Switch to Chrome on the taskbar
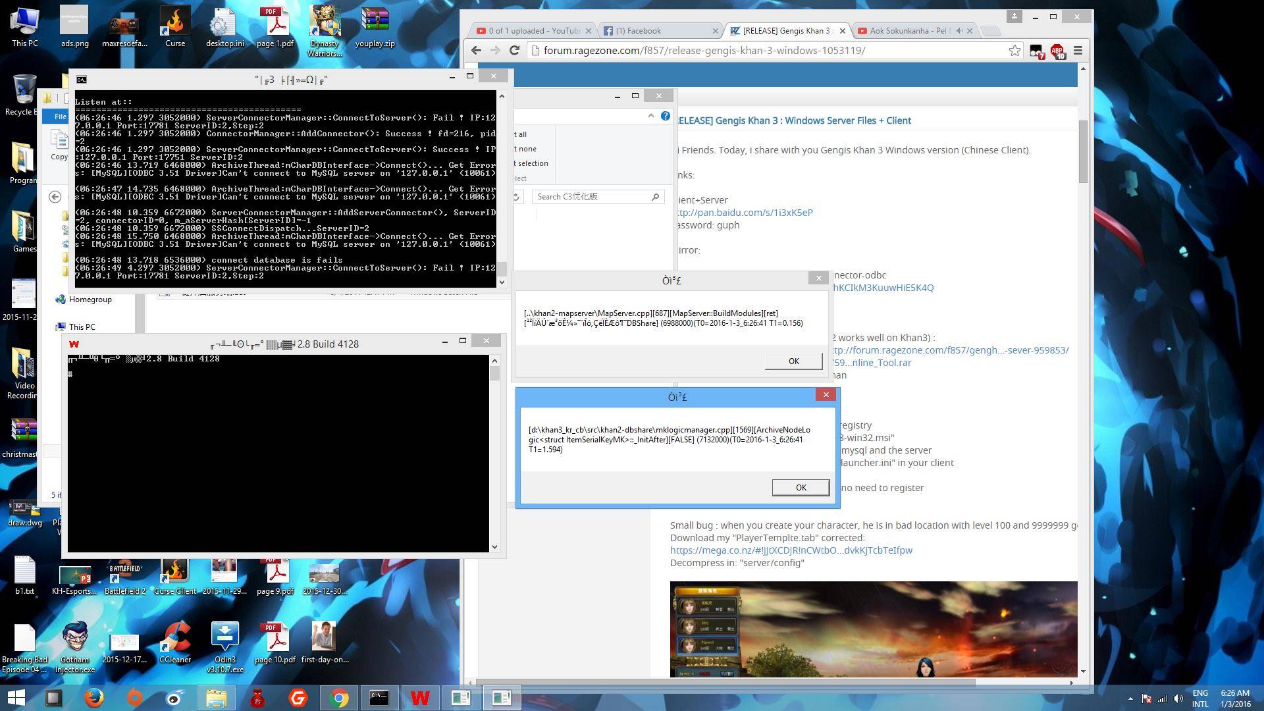This screenshot has width=1264, height=711. (339, 697)
